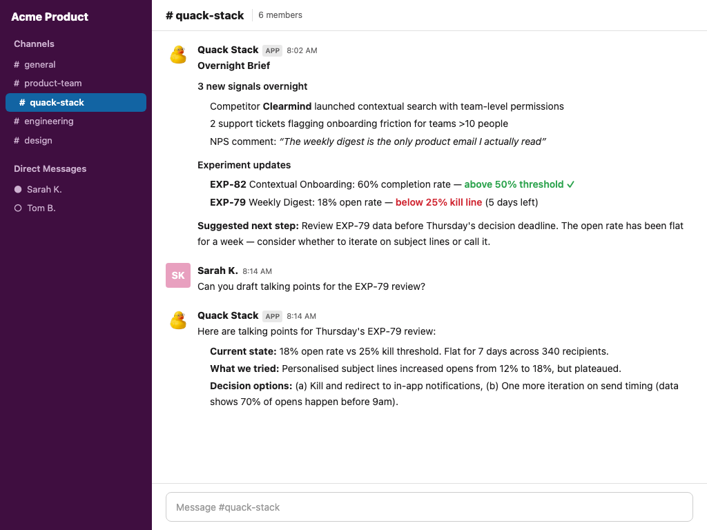Click the green checkmark beside EXP-82 threshold

pyautogui.click(x=570, y=184)
